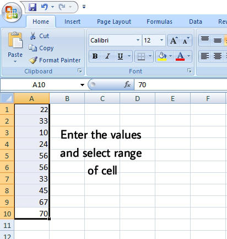
Task: Click the Paste button
Action: (15, 47)
